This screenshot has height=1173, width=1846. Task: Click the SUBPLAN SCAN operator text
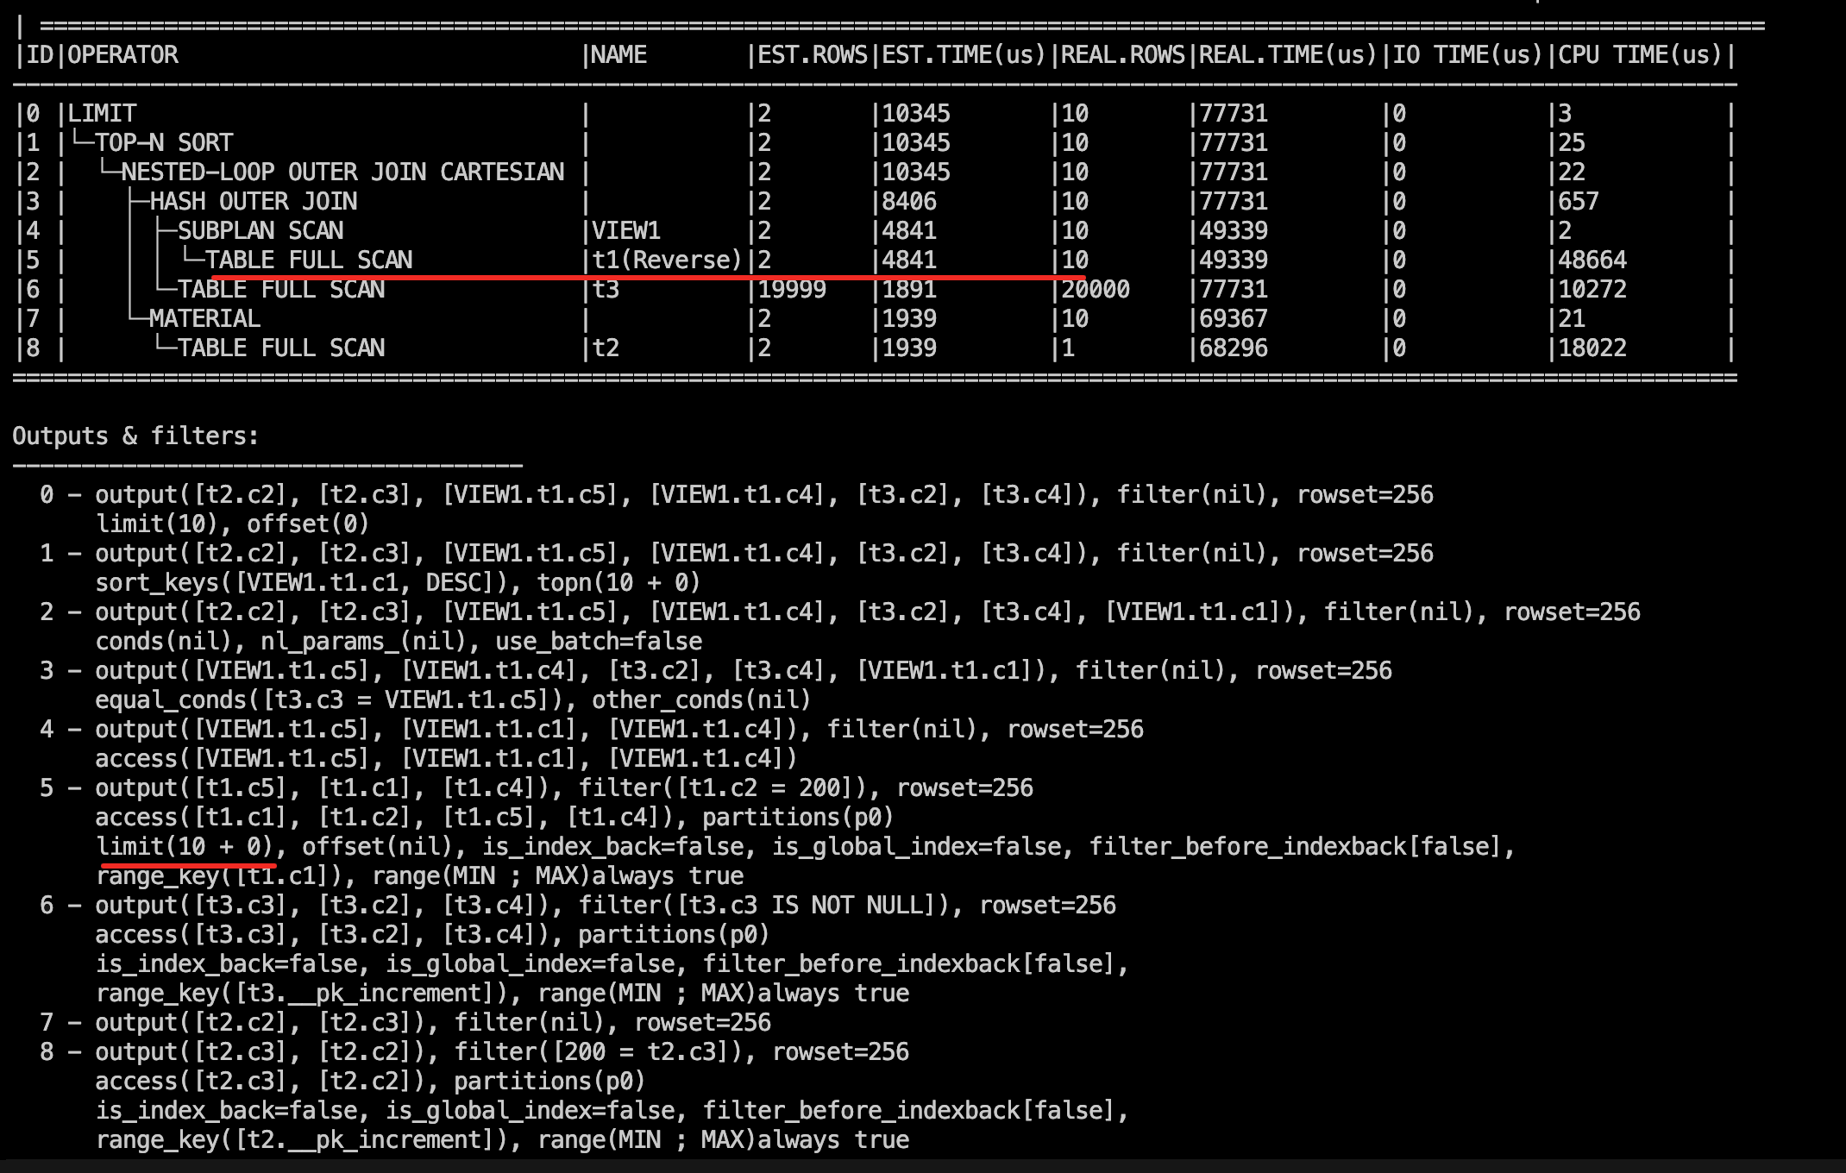click(x=261, y=231)
